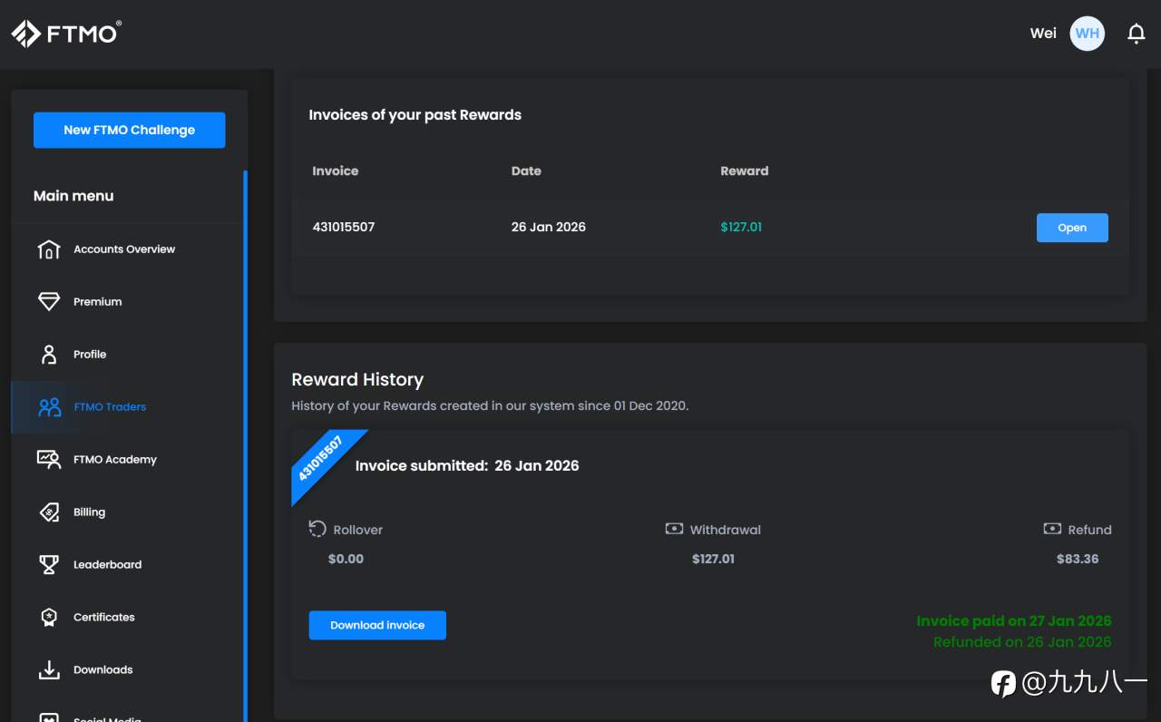Click the Billing tag icon

[49, 512]
